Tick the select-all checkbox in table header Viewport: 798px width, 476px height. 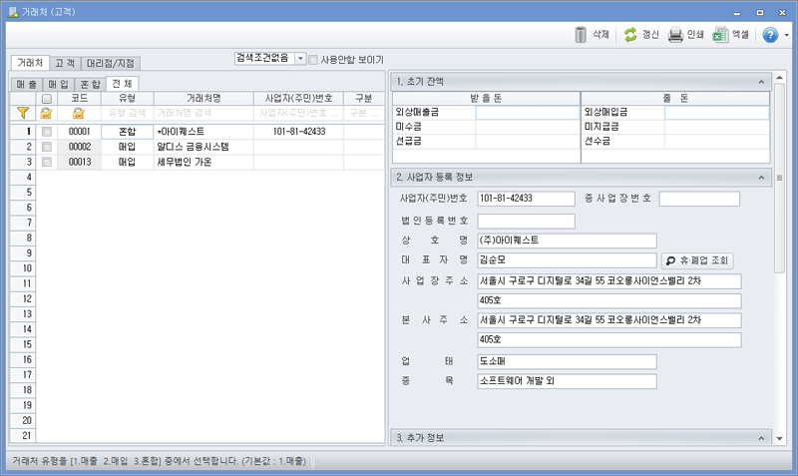point(46,99)
